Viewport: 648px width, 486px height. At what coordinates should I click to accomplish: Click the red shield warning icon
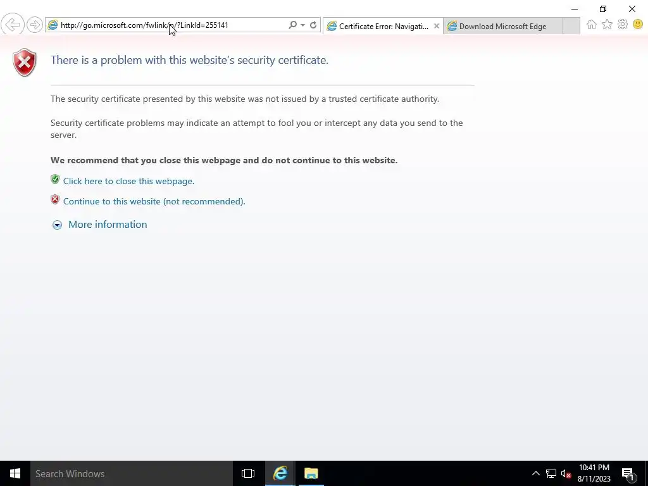(25, 63)
